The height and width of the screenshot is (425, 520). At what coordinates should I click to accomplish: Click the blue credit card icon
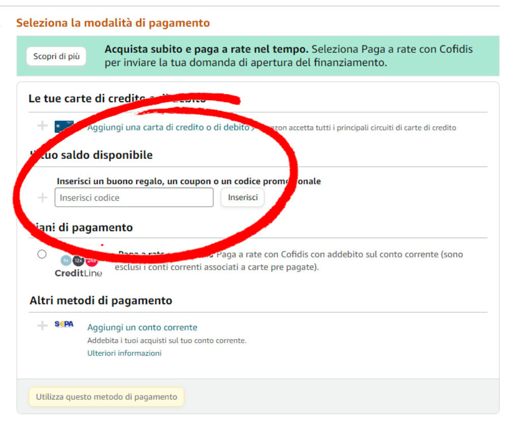tap(64, 126)
